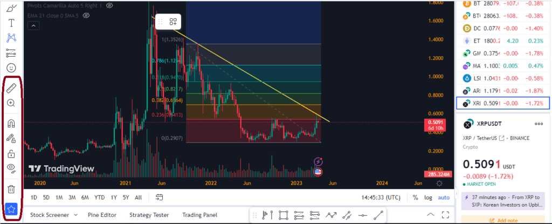Collapse the bottom panel with up chevron
Image resolution: width=552 pixels, height=224 pixels.
(x=430, y=215)
